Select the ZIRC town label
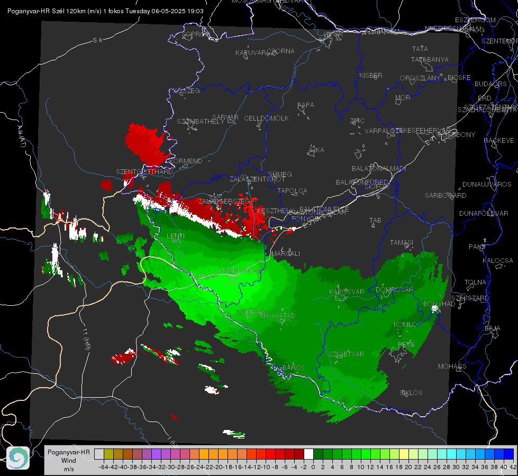This screenshot has width=518, height=476. click(x=357, y=121)
